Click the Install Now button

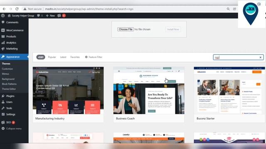tap(173, 29)
